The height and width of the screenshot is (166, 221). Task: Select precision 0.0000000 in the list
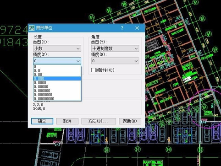57,95
